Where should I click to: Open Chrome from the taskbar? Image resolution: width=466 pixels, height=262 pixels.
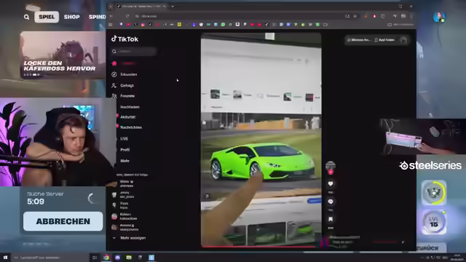106,258
